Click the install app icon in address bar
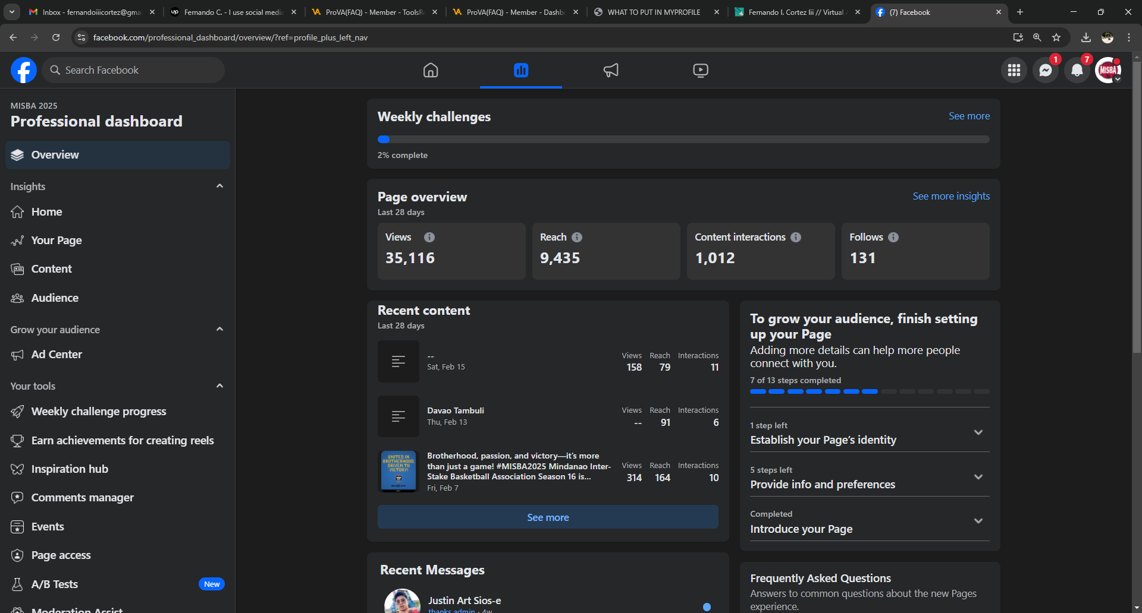Screen dimensions: 1142x613 pyautogui.click(x=1018, y=37)
